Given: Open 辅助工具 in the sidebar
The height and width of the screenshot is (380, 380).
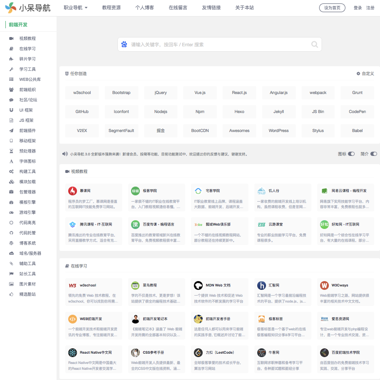Looking at the screenshot, I should [28, 264].
